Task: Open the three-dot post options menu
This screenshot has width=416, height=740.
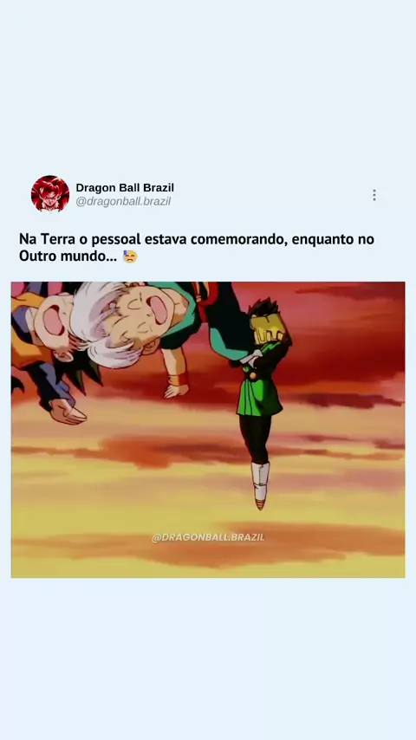Action: click(374, 195)
